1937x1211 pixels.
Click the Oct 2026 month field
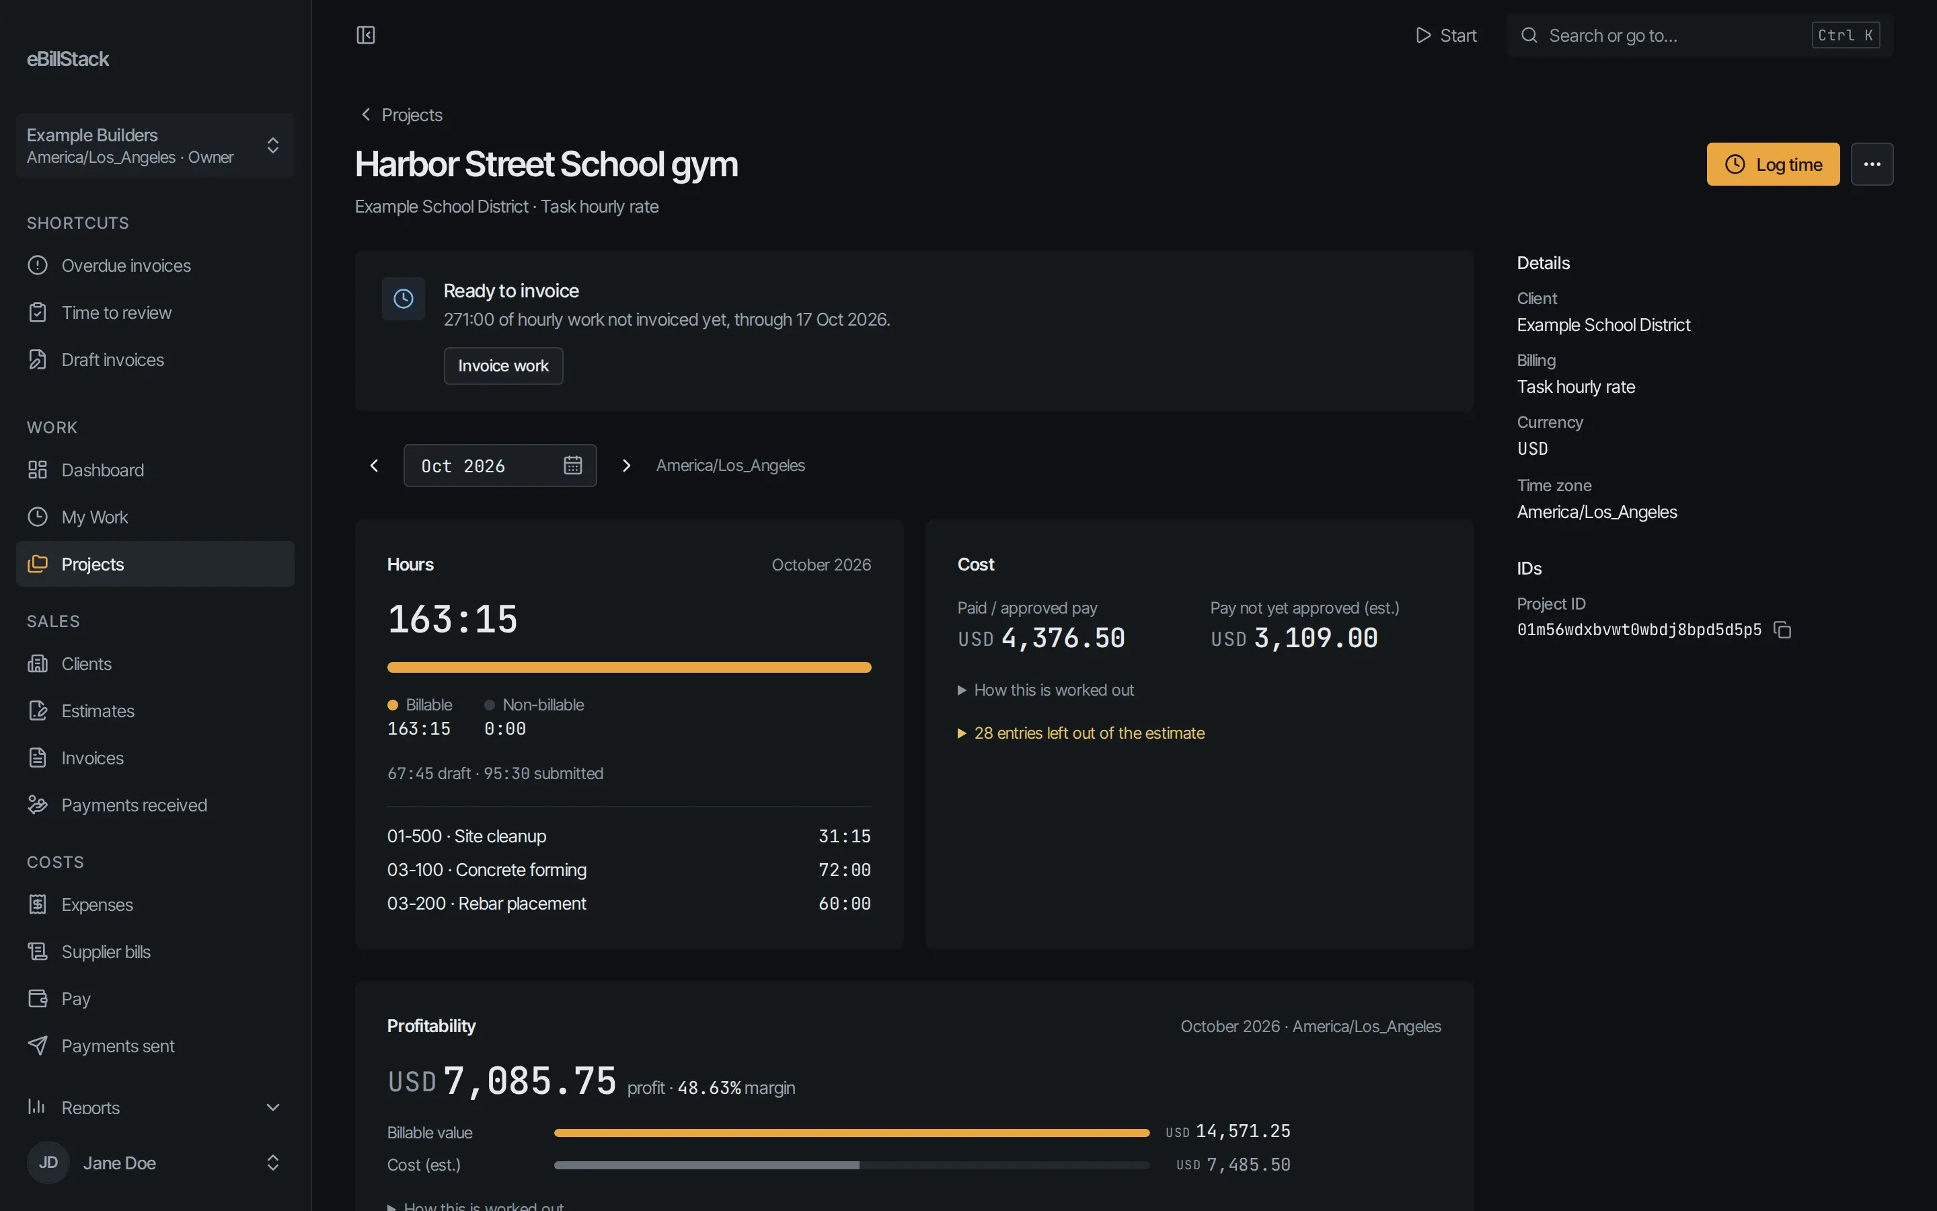click(500, 466)
